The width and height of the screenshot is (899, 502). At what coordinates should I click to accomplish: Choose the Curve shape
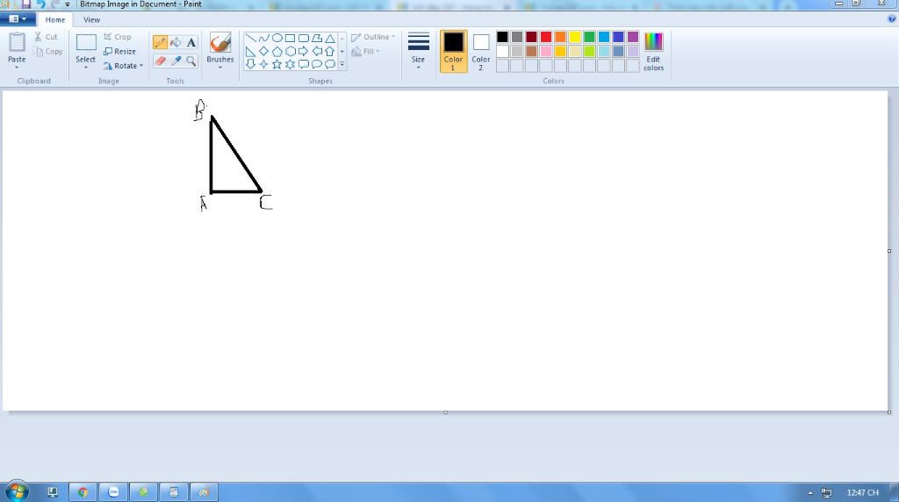(263, 39)
